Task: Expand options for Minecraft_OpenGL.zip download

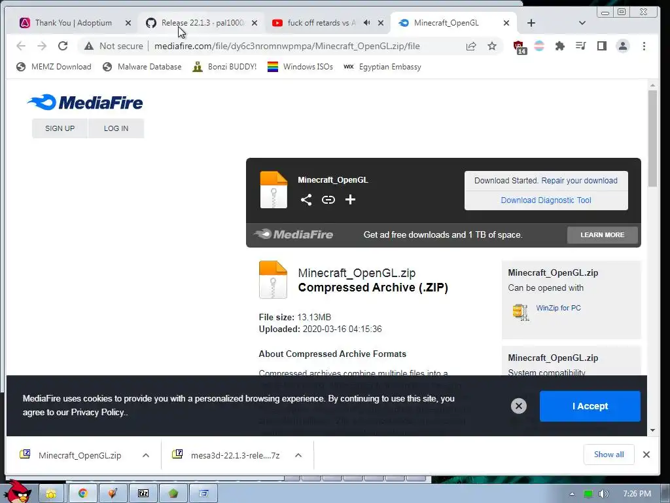Action: [x=146, y=455]
